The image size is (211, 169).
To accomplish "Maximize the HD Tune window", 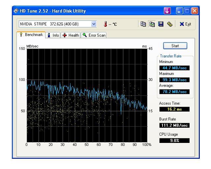I will [187, 11].
